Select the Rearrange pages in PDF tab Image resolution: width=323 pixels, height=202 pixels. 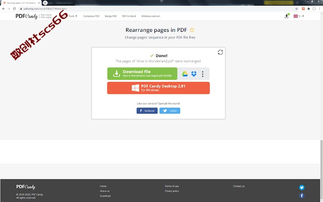point(21,3)
